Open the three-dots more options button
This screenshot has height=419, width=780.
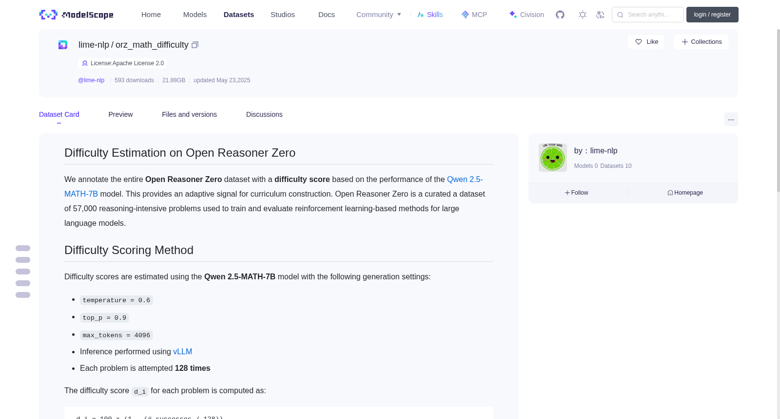[731, 119]
